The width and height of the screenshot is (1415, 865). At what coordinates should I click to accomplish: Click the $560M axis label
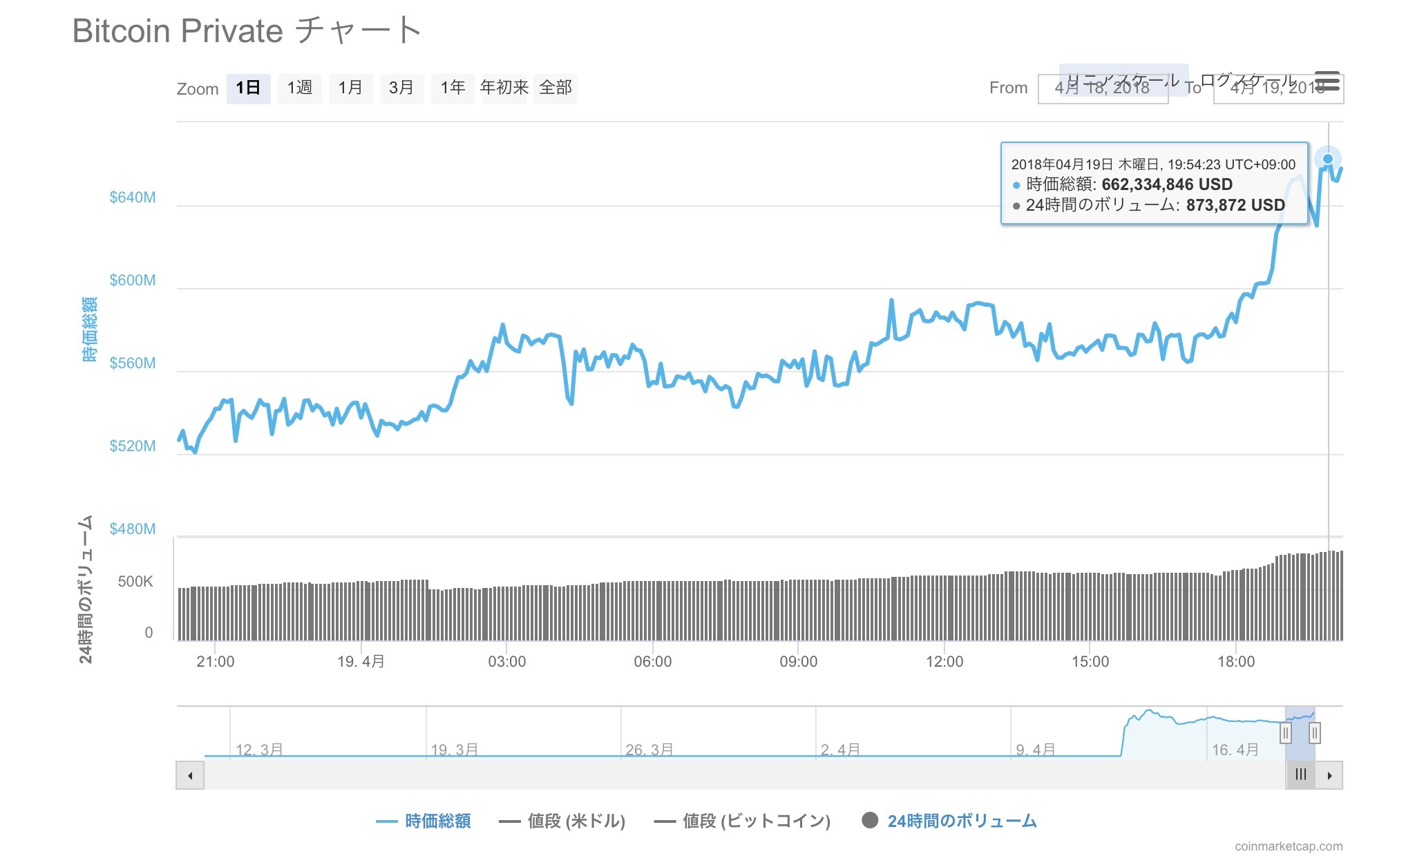[133, 363]
